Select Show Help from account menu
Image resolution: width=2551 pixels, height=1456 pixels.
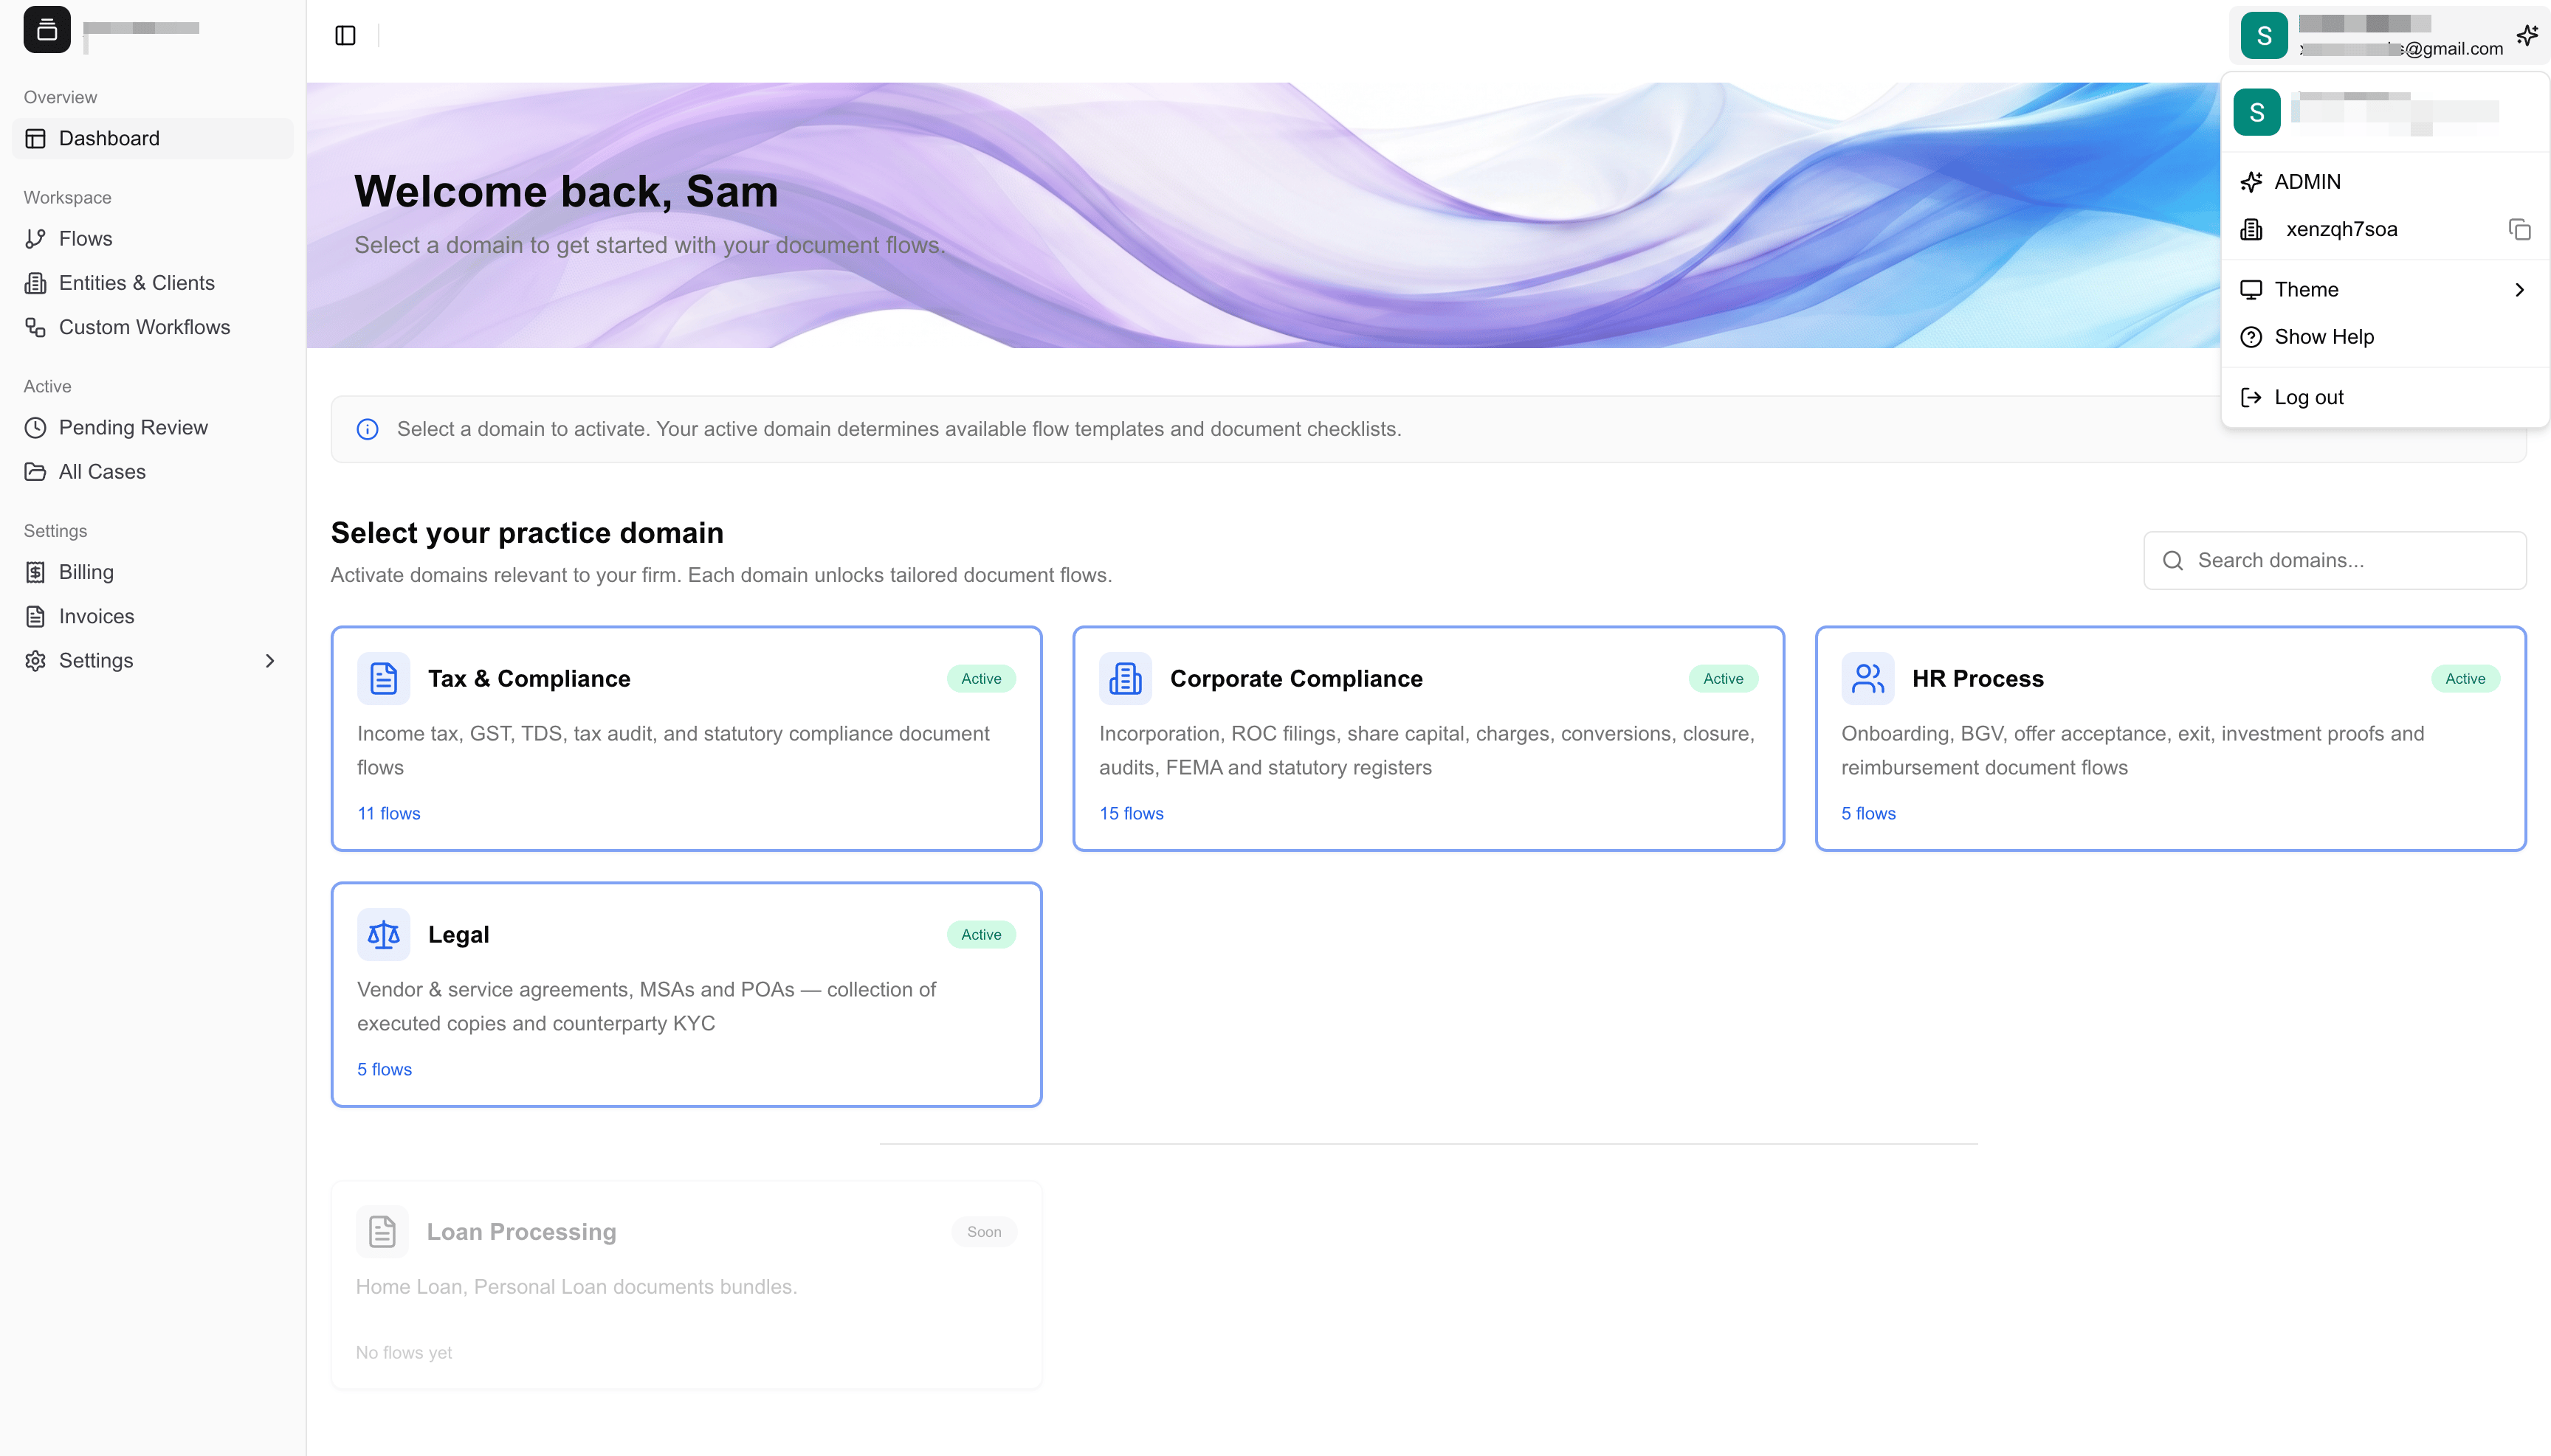[x=2385, y=337]
